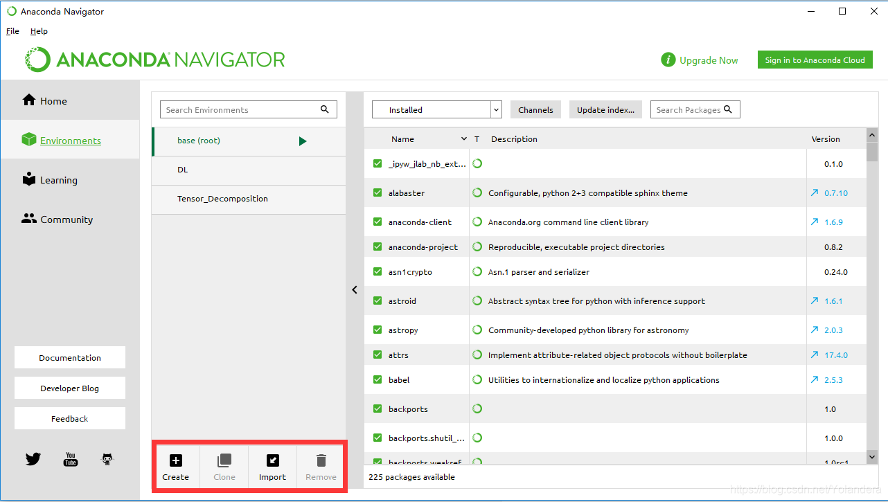
Task: Click the package list scrollbar up arrow
Action: point(872,135)
